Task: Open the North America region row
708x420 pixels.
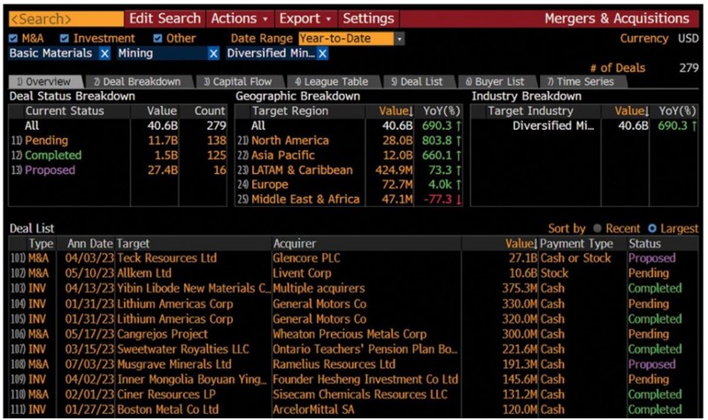Action: click(x=350, y=141)
